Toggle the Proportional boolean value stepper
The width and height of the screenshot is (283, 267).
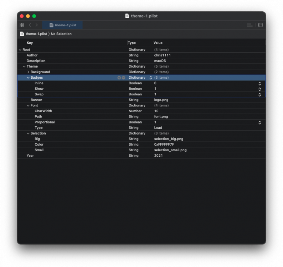pos(259,122)
